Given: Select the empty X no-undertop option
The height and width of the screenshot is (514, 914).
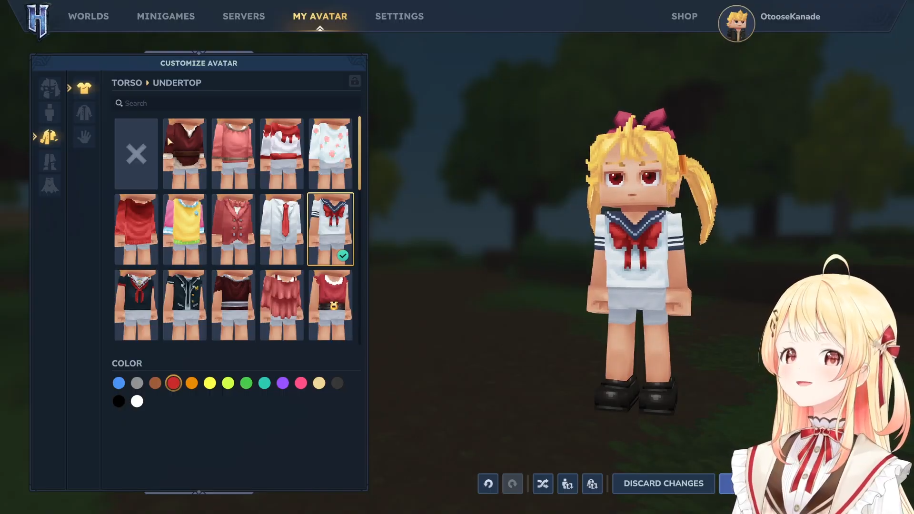Looking at the screenshot, I should 136,154.
